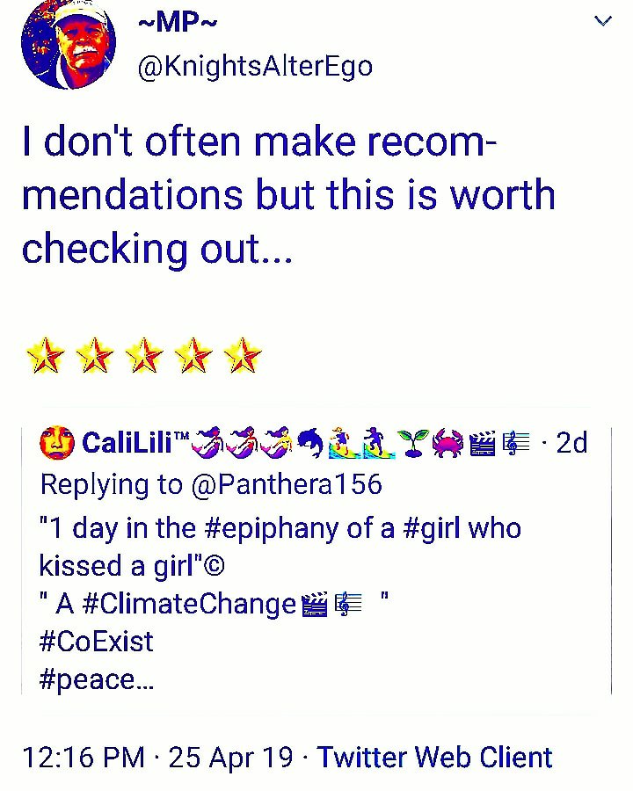Open the #CoExist hashtag
Viewport: 633px width, 791px height.
[96, 642]
